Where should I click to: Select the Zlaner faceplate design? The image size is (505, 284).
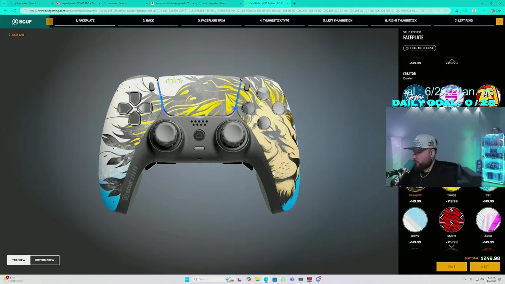pyautogui.click(x=488, y=220)
